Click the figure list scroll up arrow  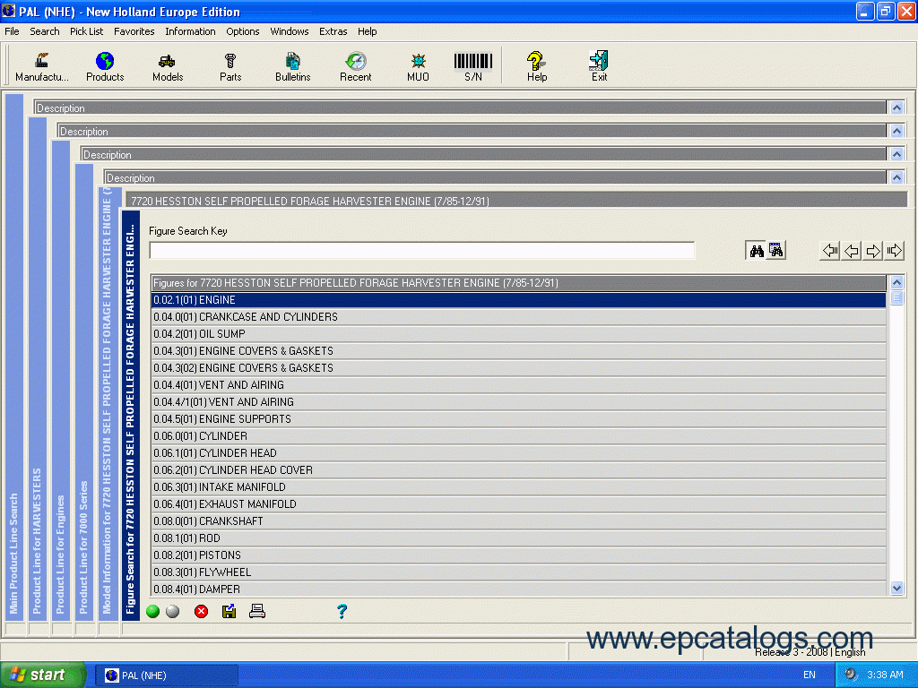tap(896, 282)
